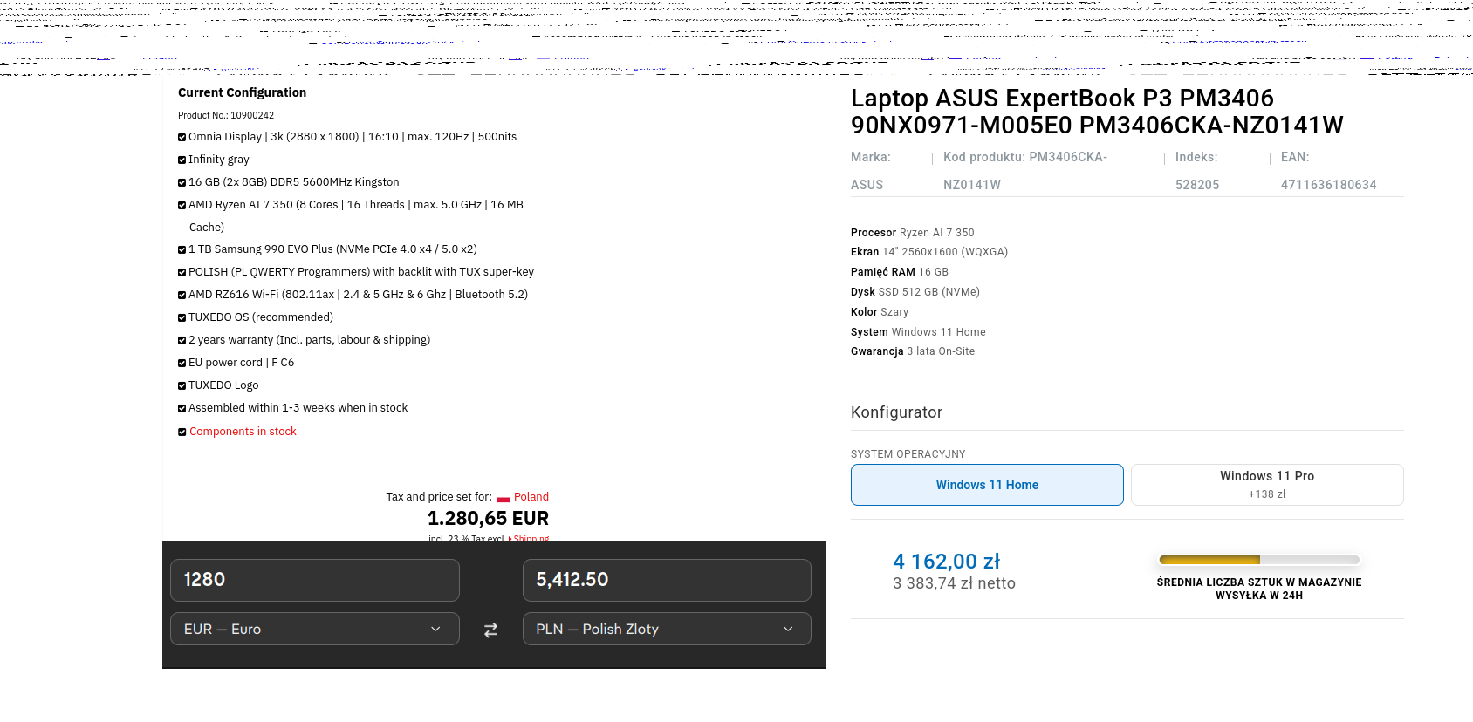The width and height of the screenshot is (1473, 722).
Task: Select the Windows 11 Home option
Action: pyautogui.click(x=987, y=485)
